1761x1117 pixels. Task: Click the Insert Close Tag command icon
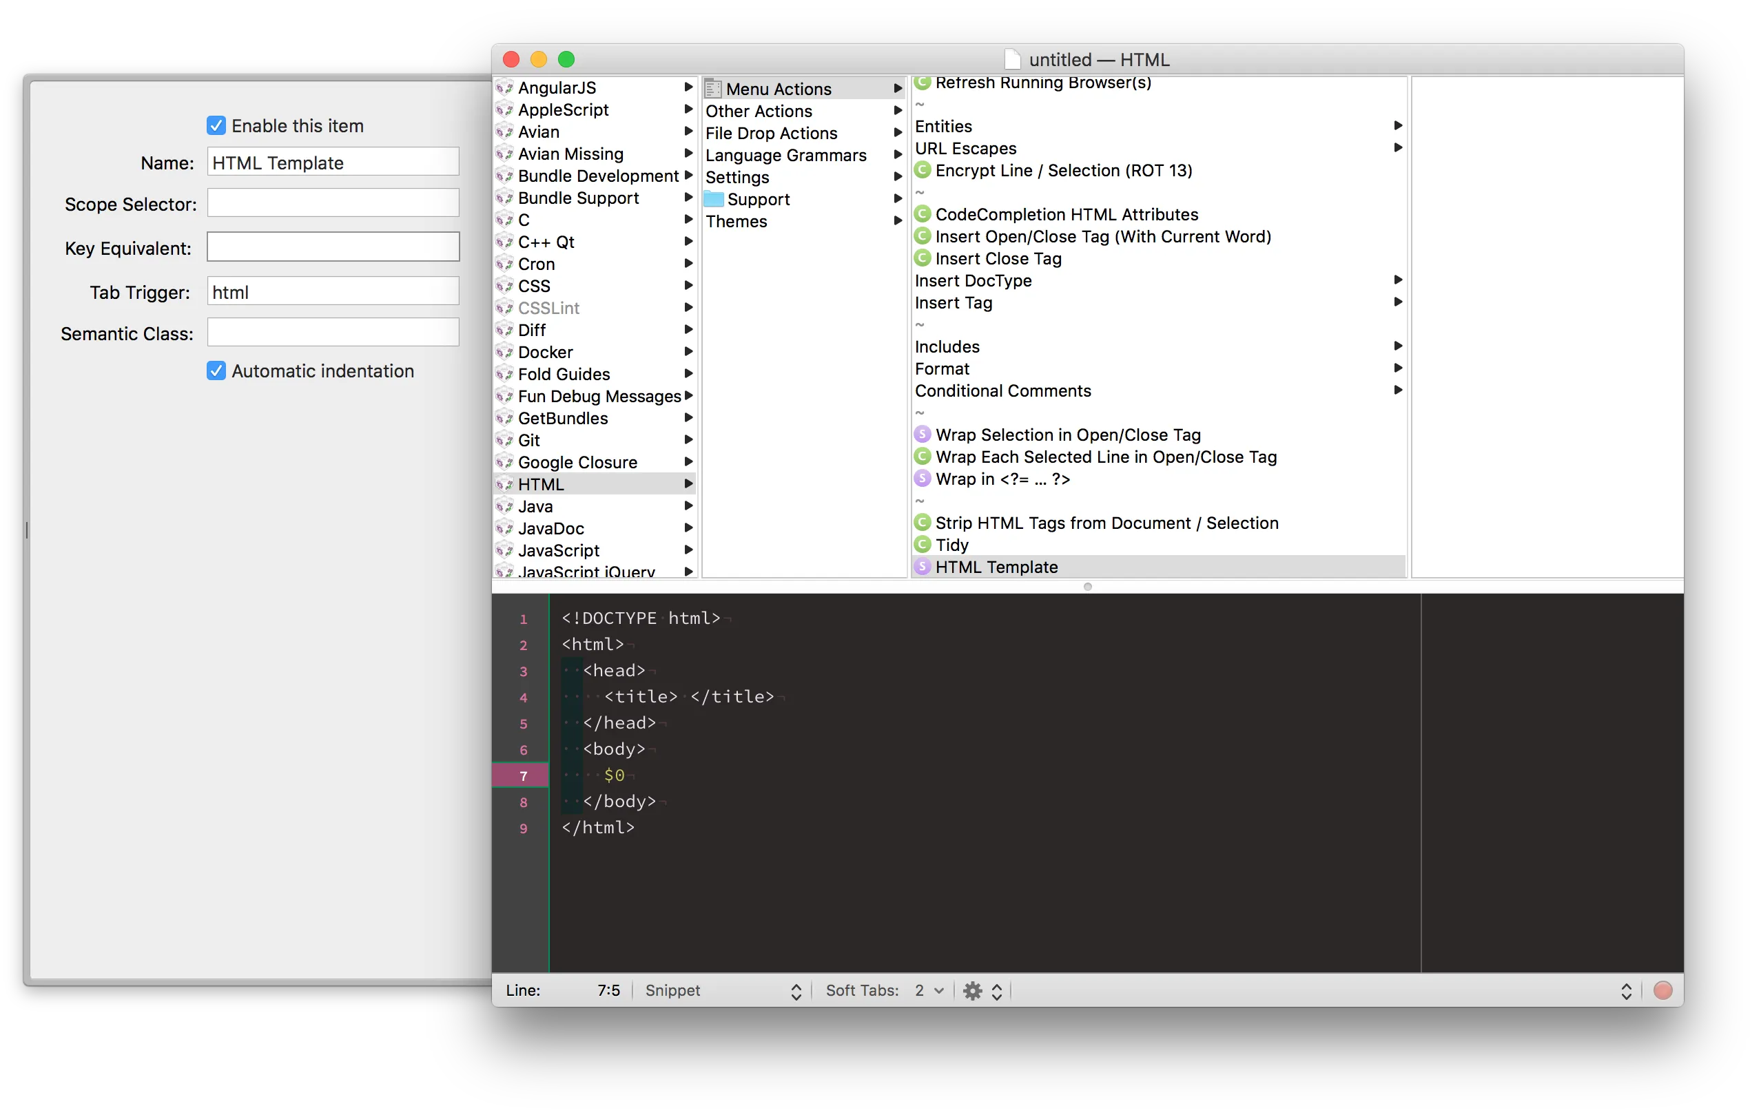[923, 258]
